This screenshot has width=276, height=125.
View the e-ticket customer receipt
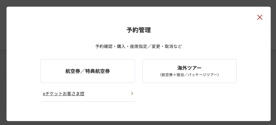click(64, 94)
